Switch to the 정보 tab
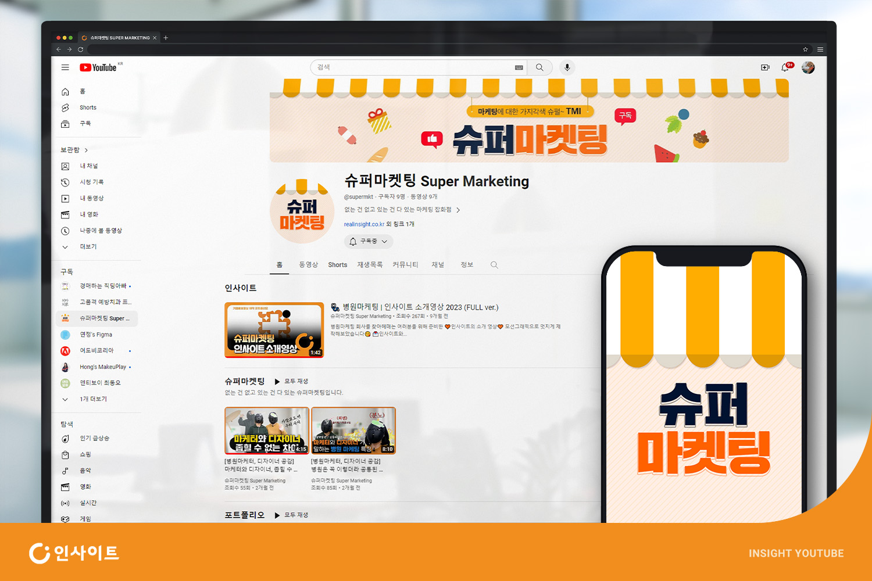 coord(467,265)
